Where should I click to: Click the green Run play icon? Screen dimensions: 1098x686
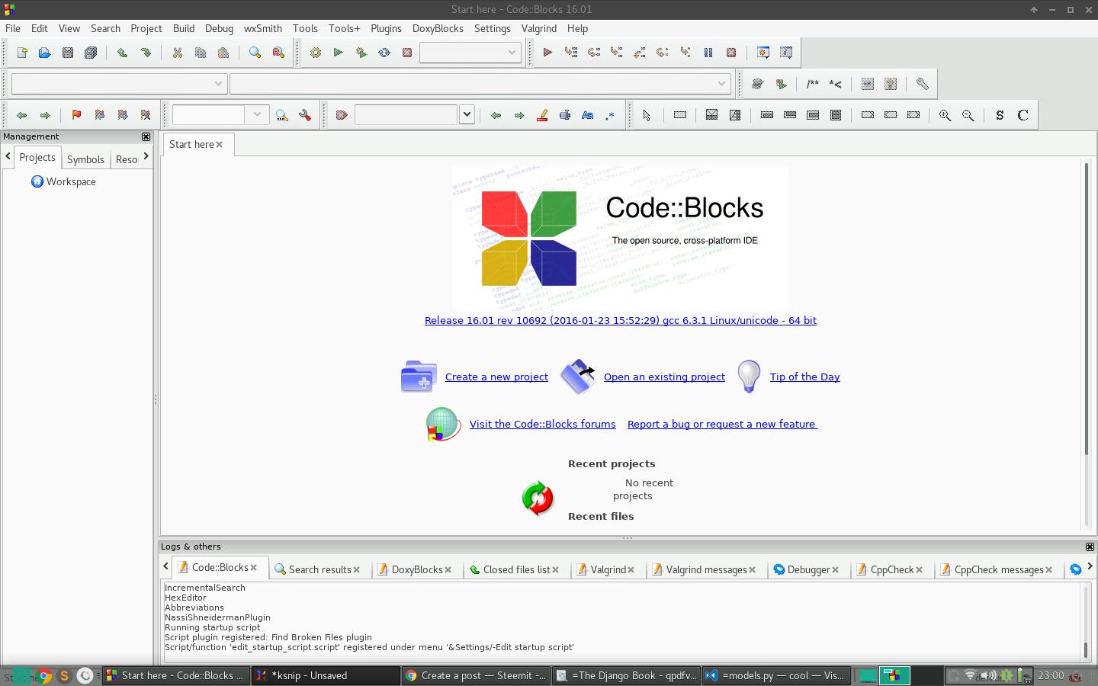point(338,53)
